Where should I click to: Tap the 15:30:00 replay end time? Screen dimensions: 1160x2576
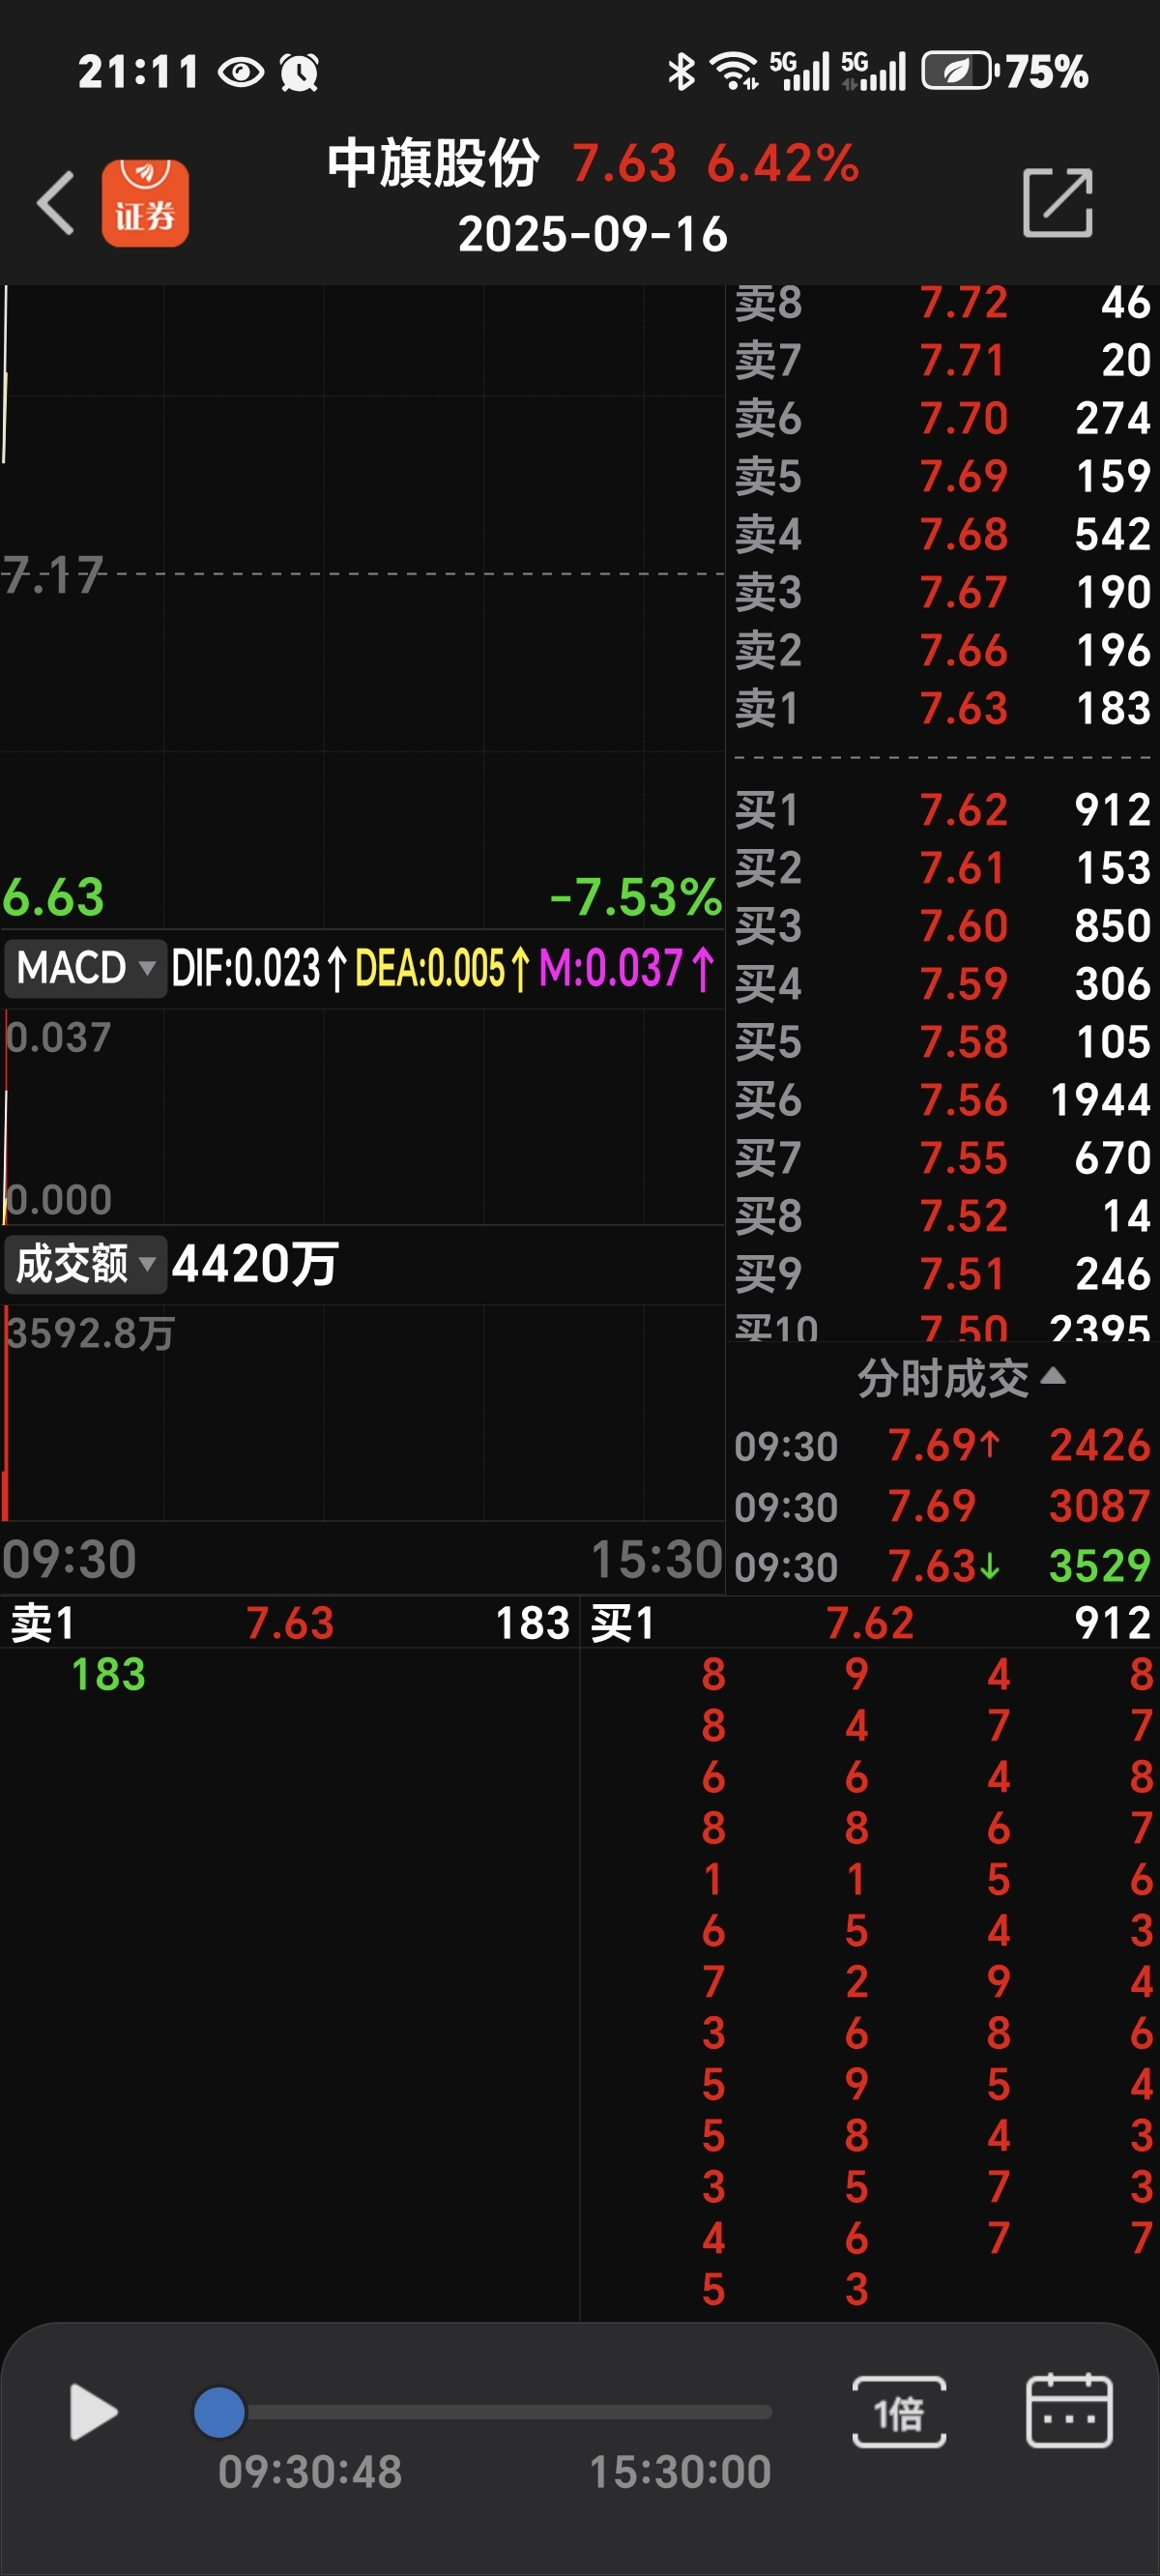(x=680, y=2472)
